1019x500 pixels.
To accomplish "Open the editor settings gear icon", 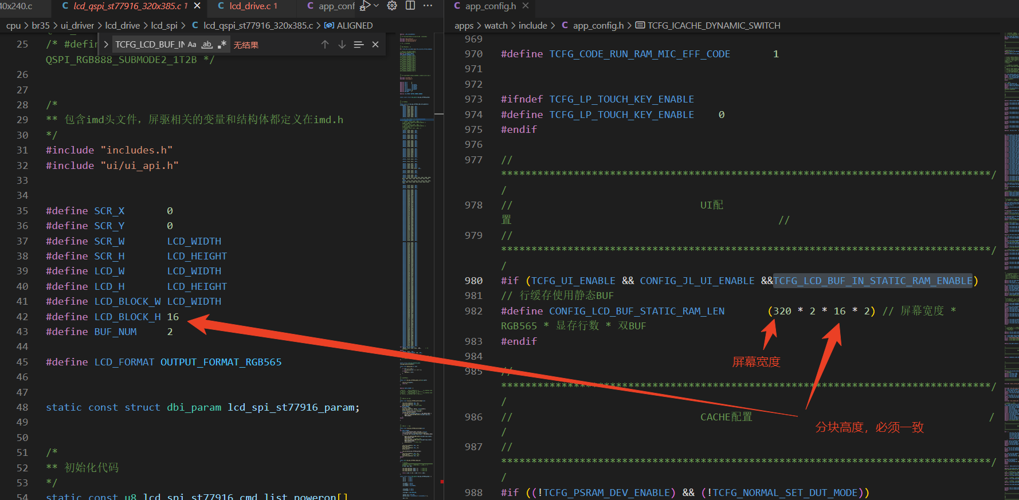I will (x=392, y=6).
